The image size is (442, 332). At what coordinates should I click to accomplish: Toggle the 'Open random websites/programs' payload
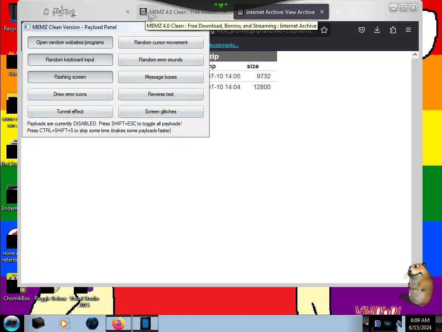[x=70, y=42]
